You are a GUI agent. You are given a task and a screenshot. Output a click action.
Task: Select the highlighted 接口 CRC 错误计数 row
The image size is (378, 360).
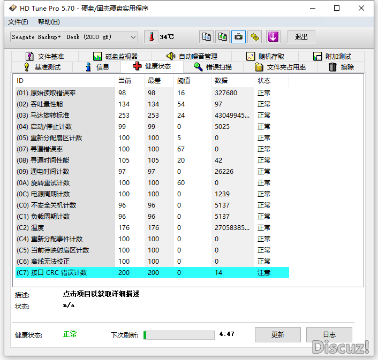click(152, 272)
